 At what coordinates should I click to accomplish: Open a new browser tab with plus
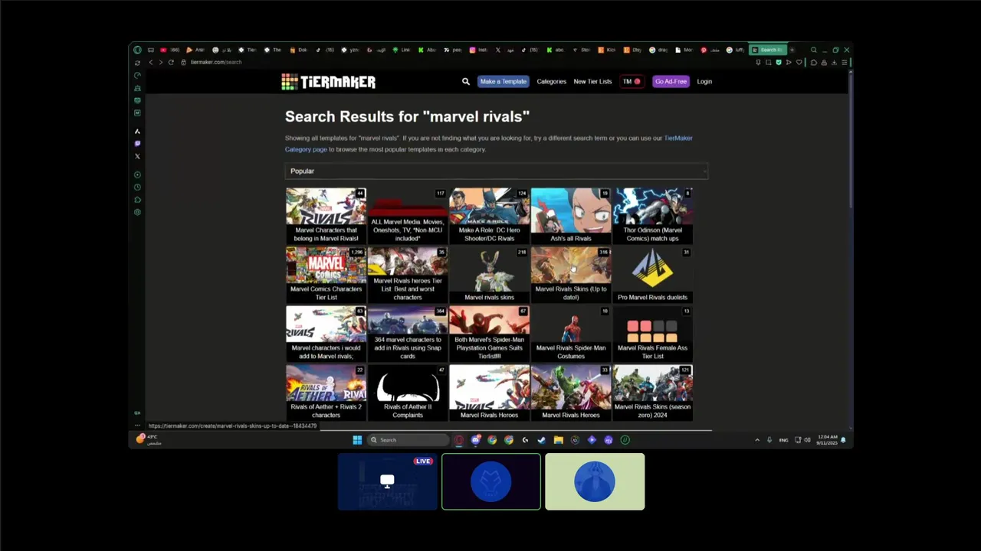click(x=792, y=50)
